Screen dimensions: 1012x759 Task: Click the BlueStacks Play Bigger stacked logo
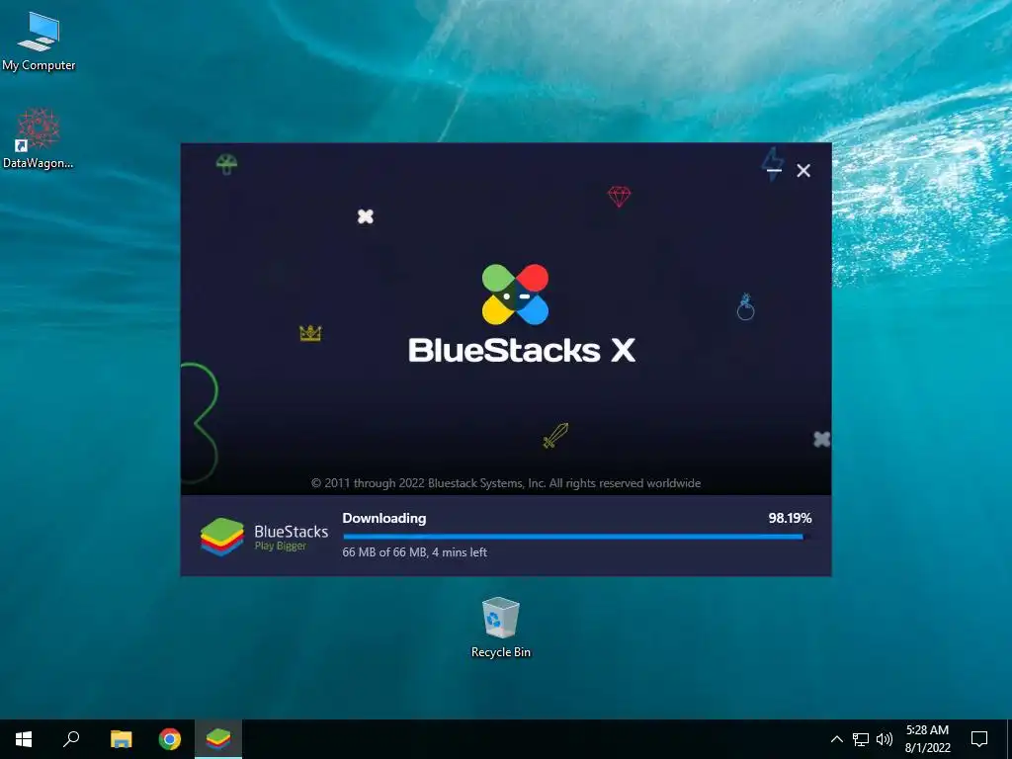click(222, 537)
